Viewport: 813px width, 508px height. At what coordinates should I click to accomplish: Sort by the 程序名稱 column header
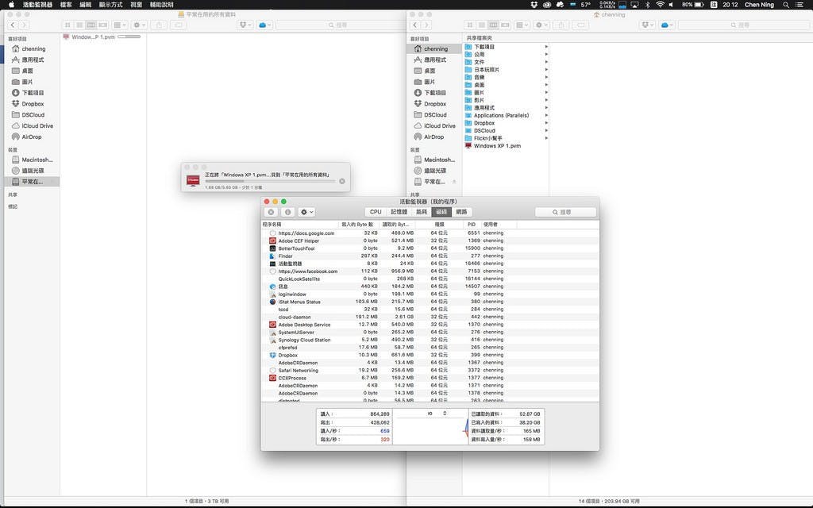[x=299, y=225]
